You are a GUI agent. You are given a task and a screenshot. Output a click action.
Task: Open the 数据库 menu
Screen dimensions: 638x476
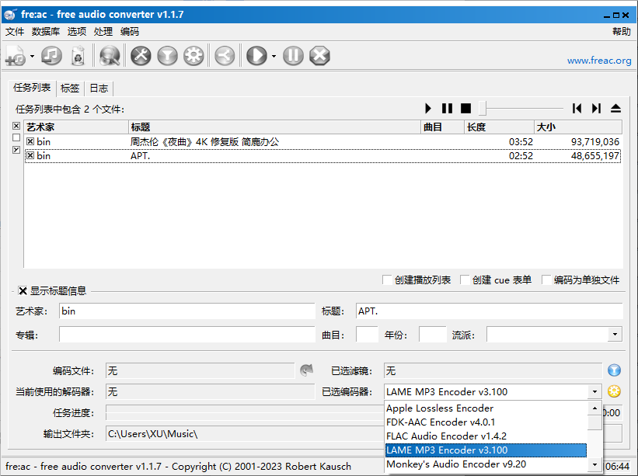(45, 32)
